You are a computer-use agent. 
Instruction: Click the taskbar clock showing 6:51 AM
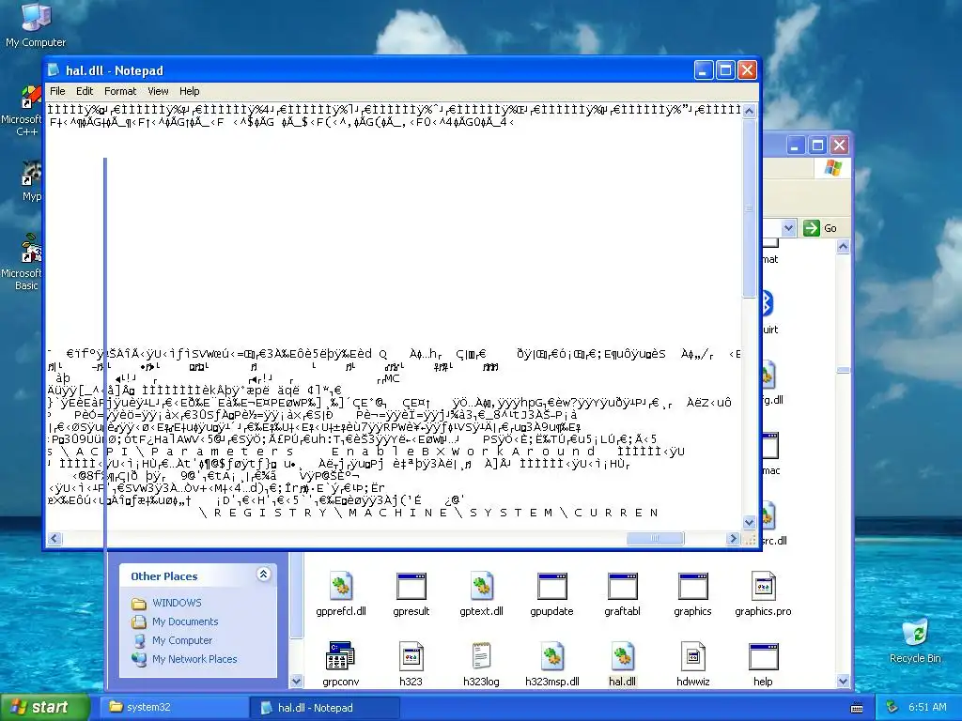(x=927, y=707)
